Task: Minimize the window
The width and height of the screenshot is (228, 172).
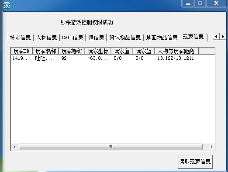Action: (x=188, y=3)
